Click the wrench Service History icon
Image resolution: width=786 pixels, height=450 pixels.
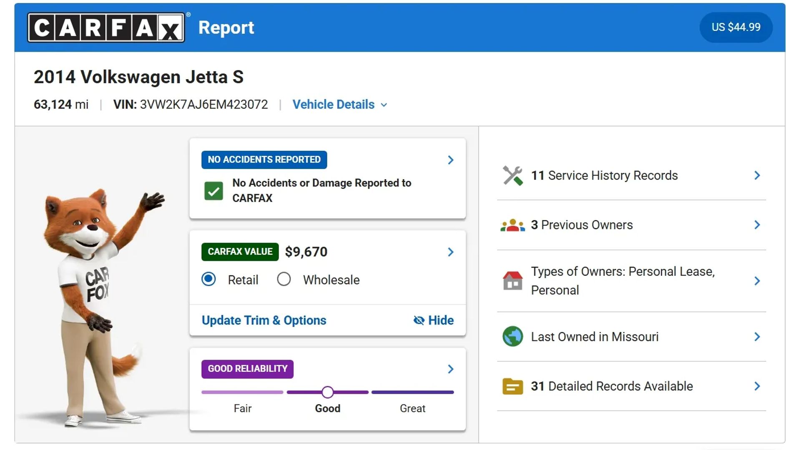pos(512,175)
